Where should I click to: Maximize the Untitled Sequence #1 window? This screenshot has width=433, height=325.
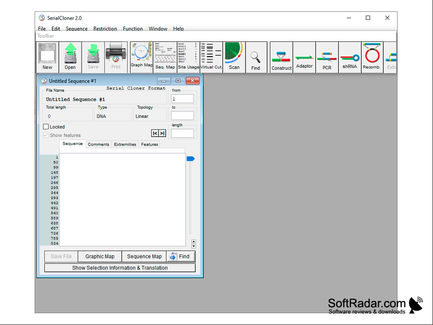pos(178,81)
